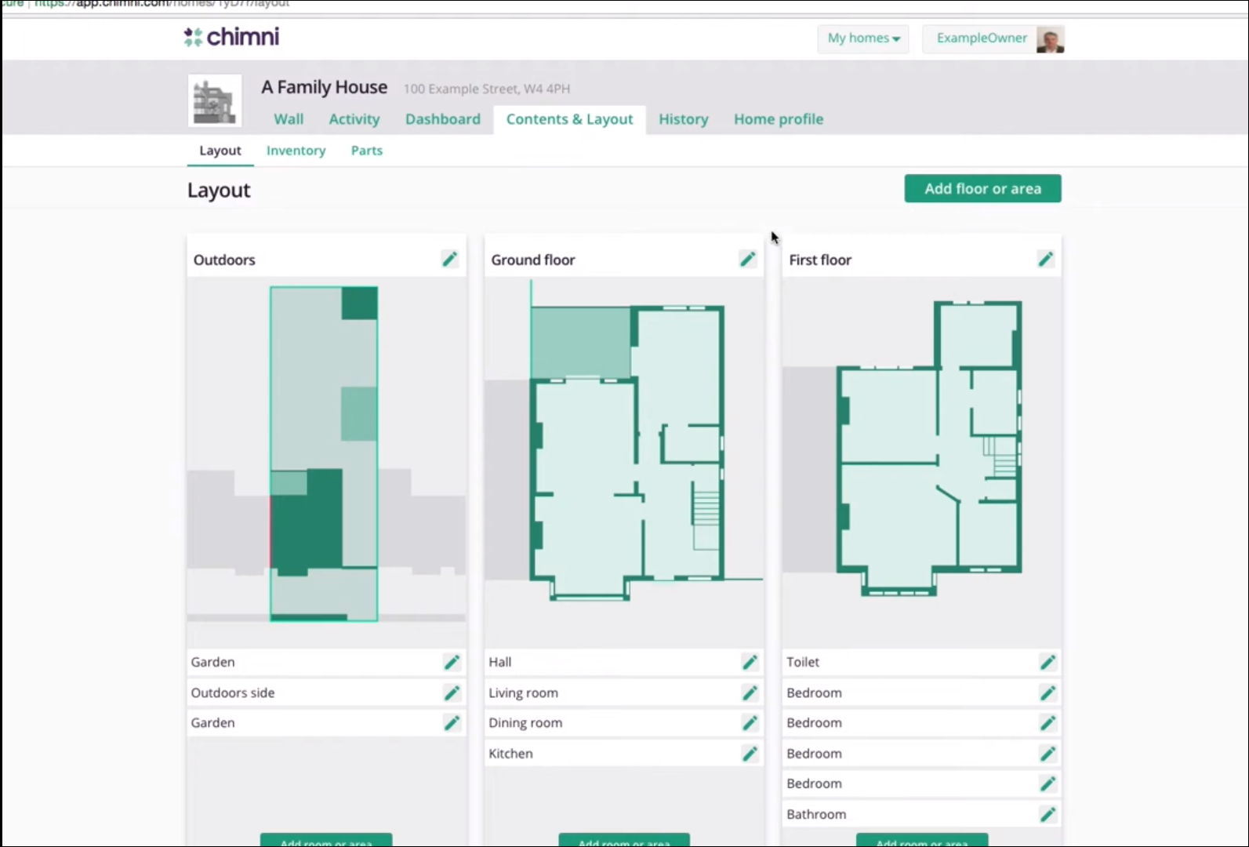
Task: Edit the Bathroom pencil icon
Action: (x=1047, y=814)
